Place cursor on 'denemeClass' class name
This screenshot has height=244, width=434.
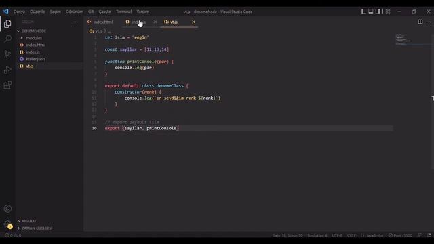(170, 86)
